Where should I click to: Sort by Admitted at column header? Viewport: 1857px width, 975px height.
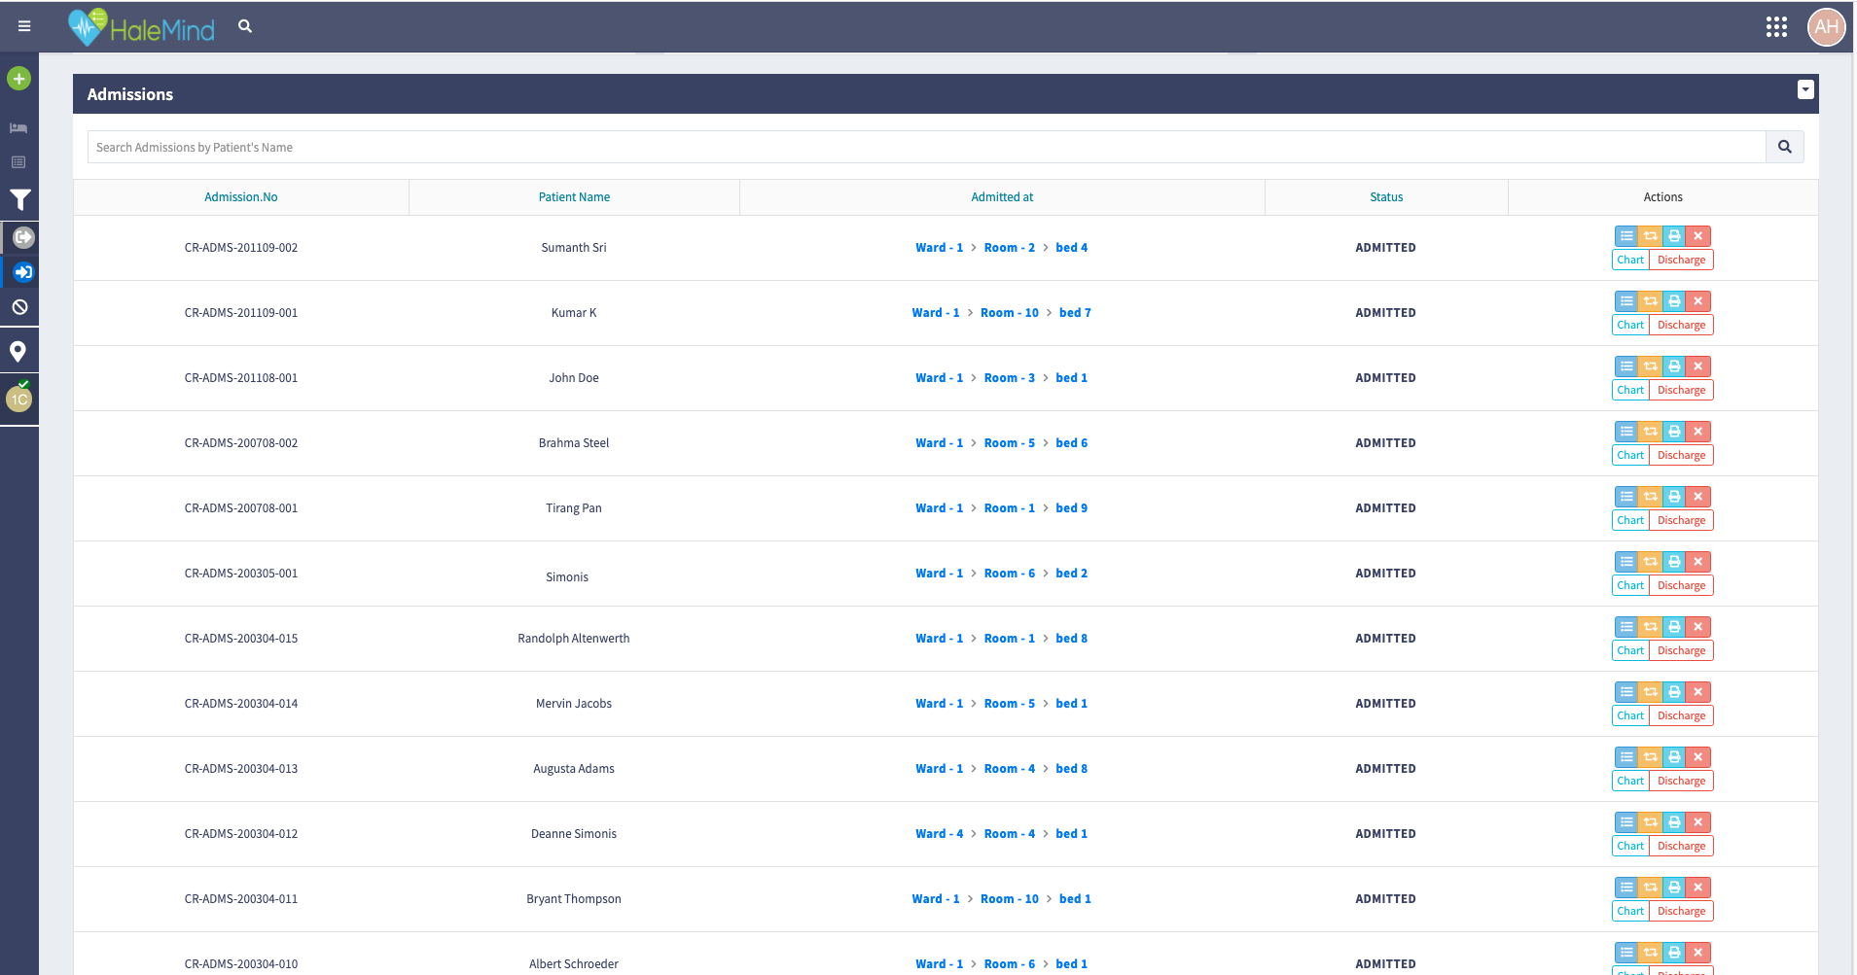point(1002,197)
